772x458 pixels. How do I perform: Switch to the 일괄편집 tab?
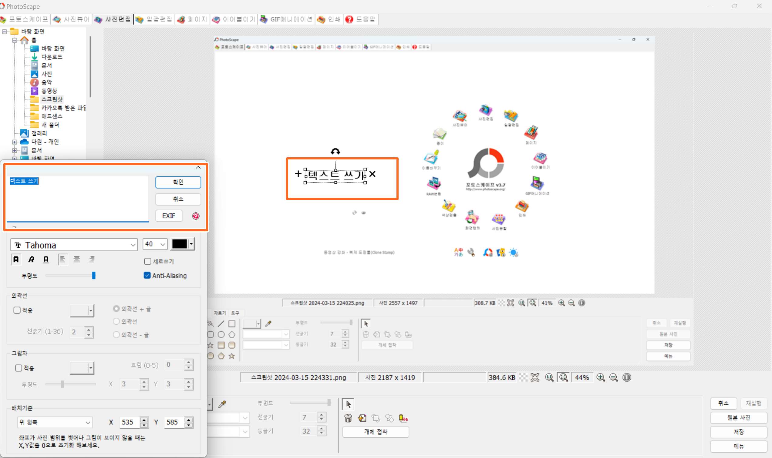(x=154, y=19)
